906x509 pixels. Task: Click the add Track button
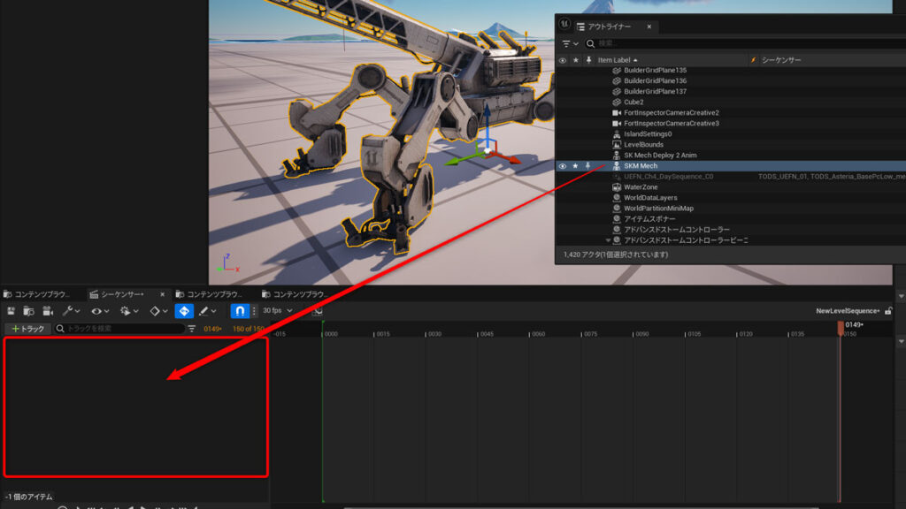point(27,329)
